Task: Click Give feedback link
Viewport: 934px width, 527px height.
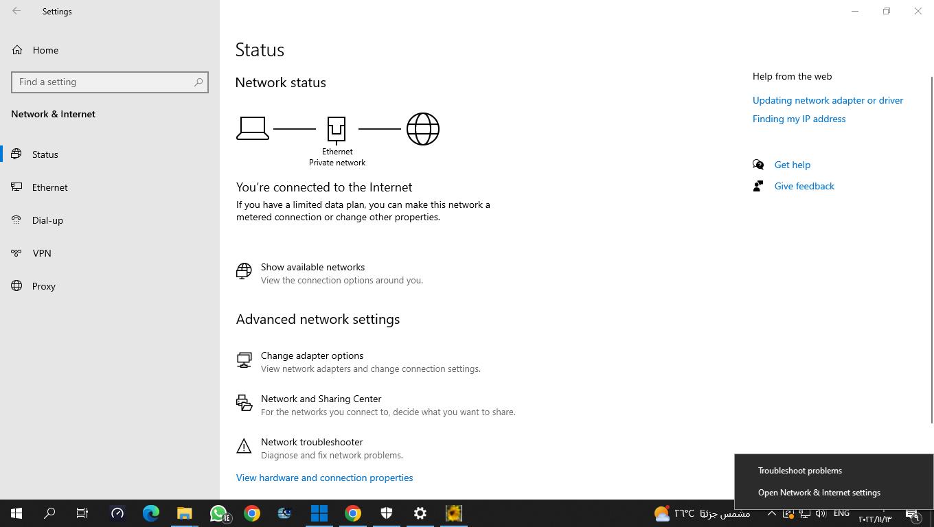Action: [x=804, y=186]
